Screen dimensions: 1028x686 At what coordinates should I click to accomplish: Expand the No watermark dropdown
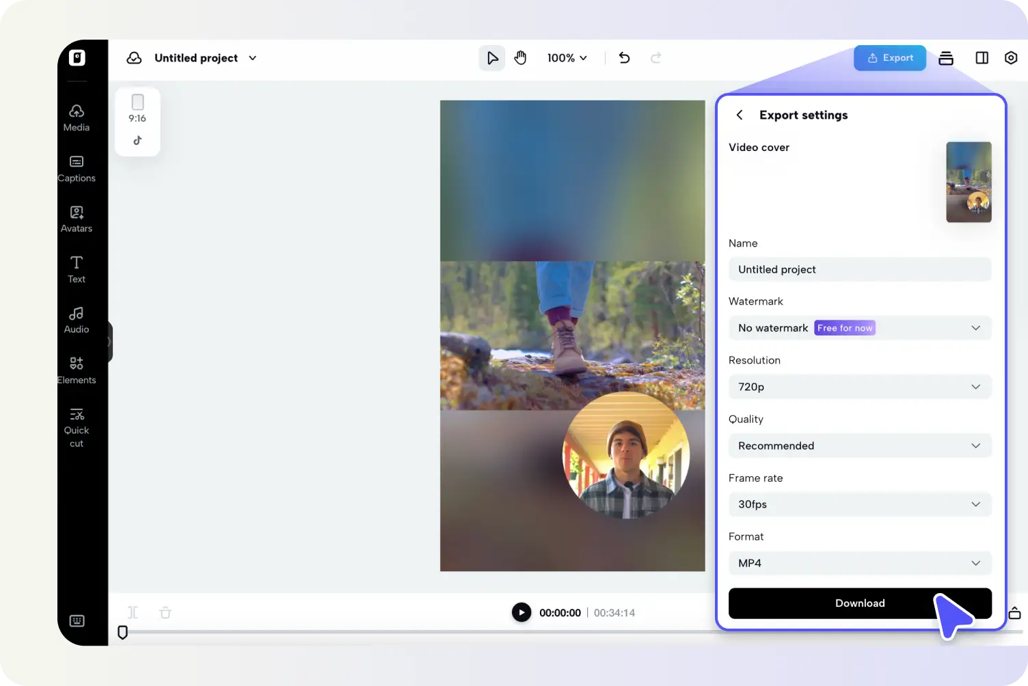(x=860, y=328)
